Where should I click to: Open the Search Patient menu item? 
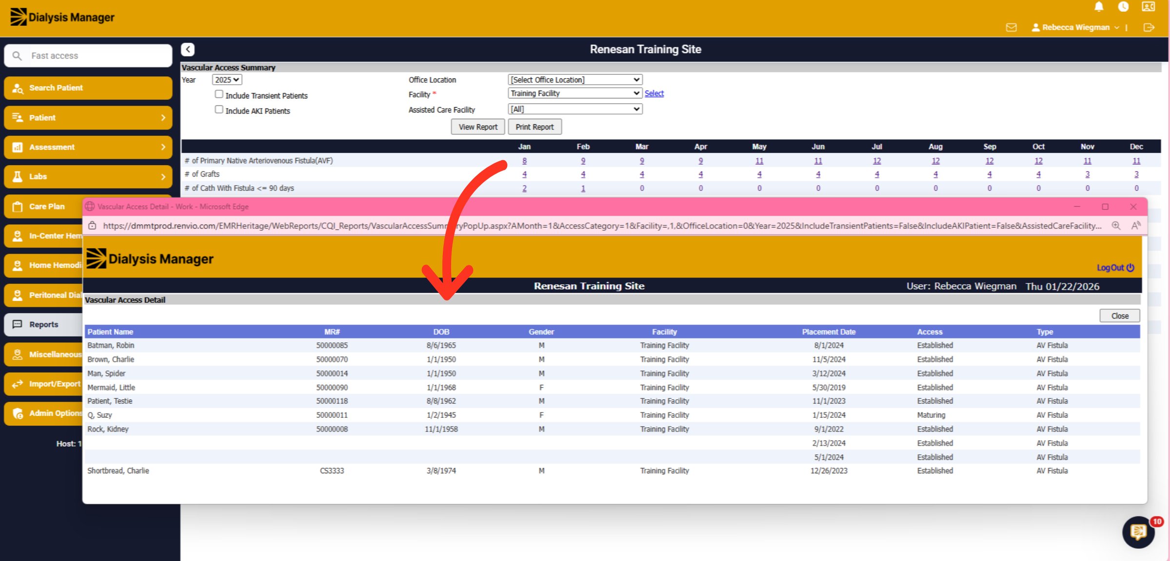[88, 88]
